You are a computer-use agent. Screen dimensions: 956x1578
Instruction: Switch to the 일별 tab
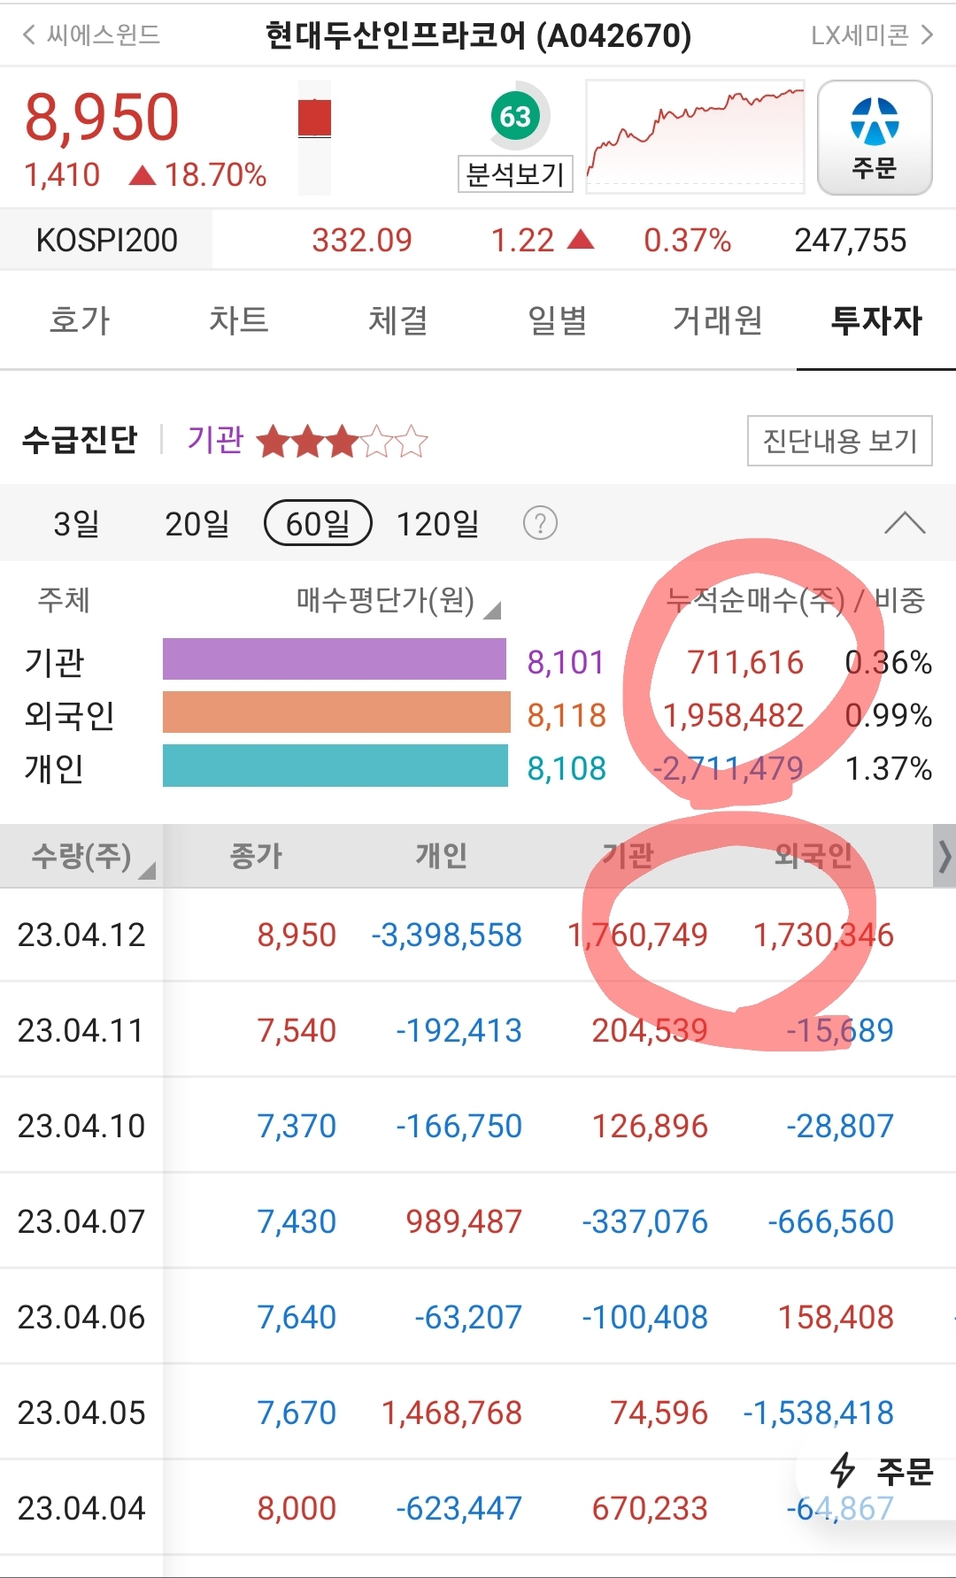[x=558, y=320]
